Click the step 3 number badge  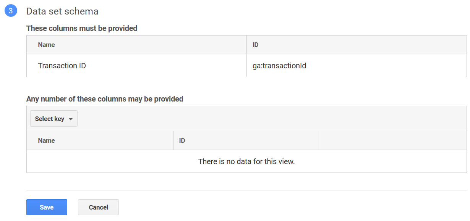tap(11, 11)
